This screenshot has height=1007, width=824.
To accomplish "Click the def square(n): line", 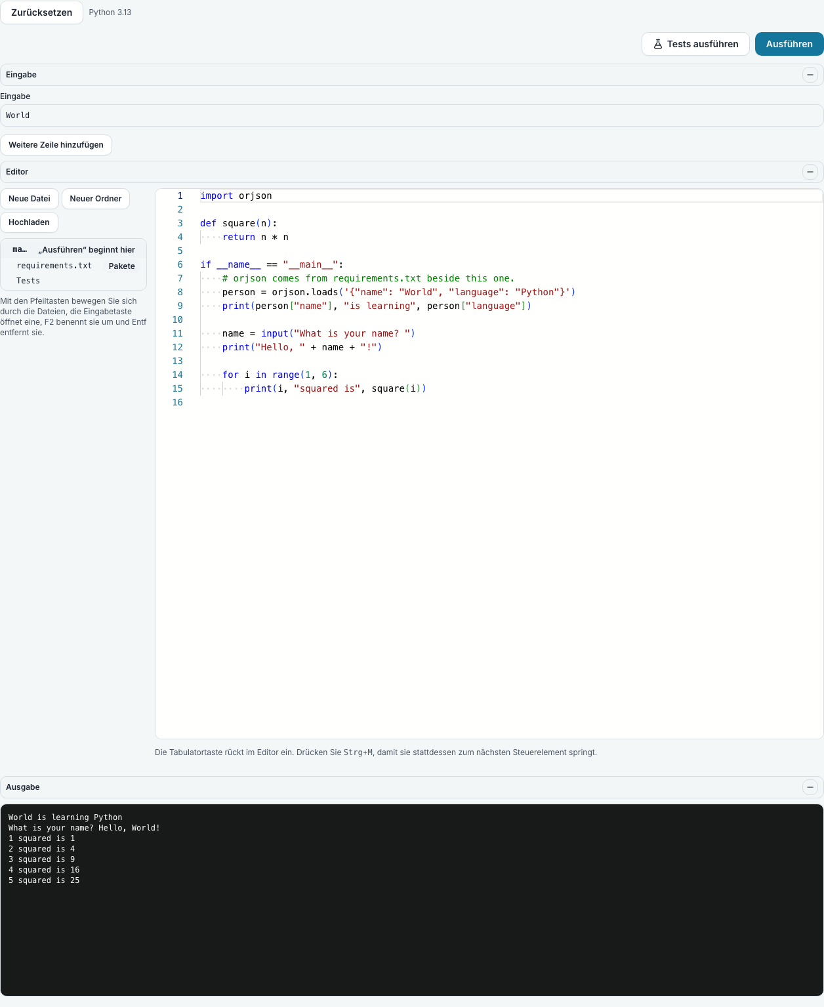I will click(x=239, y=223).
